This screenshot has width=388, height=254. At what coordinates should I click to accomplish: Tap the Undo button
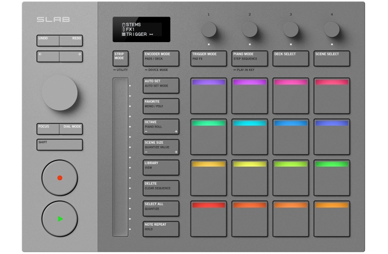coord(48,40)
